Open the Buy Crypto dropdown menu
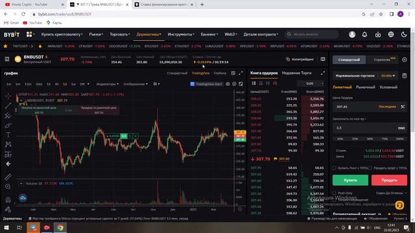Image resolution: width=415 pixels, height=233 pixels. [x=62, y=34]
